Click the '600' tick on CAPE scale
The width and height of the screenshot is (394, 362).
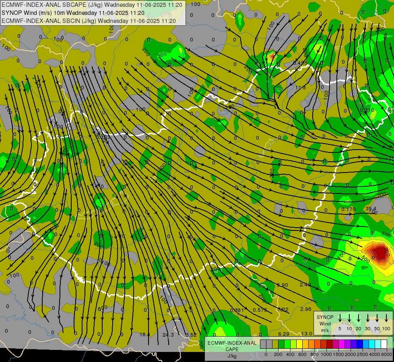pyautogui.click(x=302, y=354)
